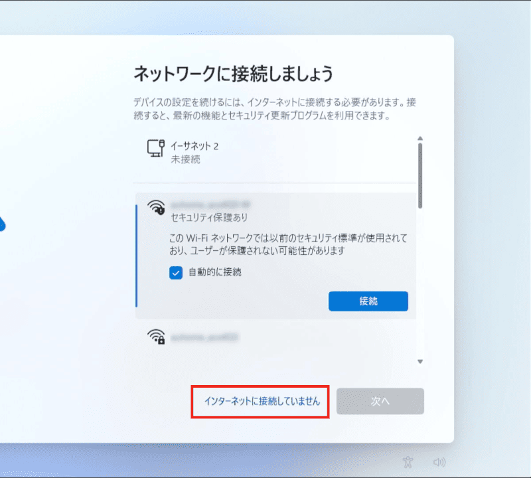Click the Wi-Fi icon of the selected network
The image size is (531, 478).
tap(156, 207)
